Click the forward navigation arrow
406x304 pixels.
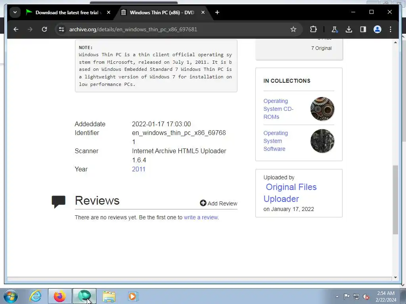30,29
